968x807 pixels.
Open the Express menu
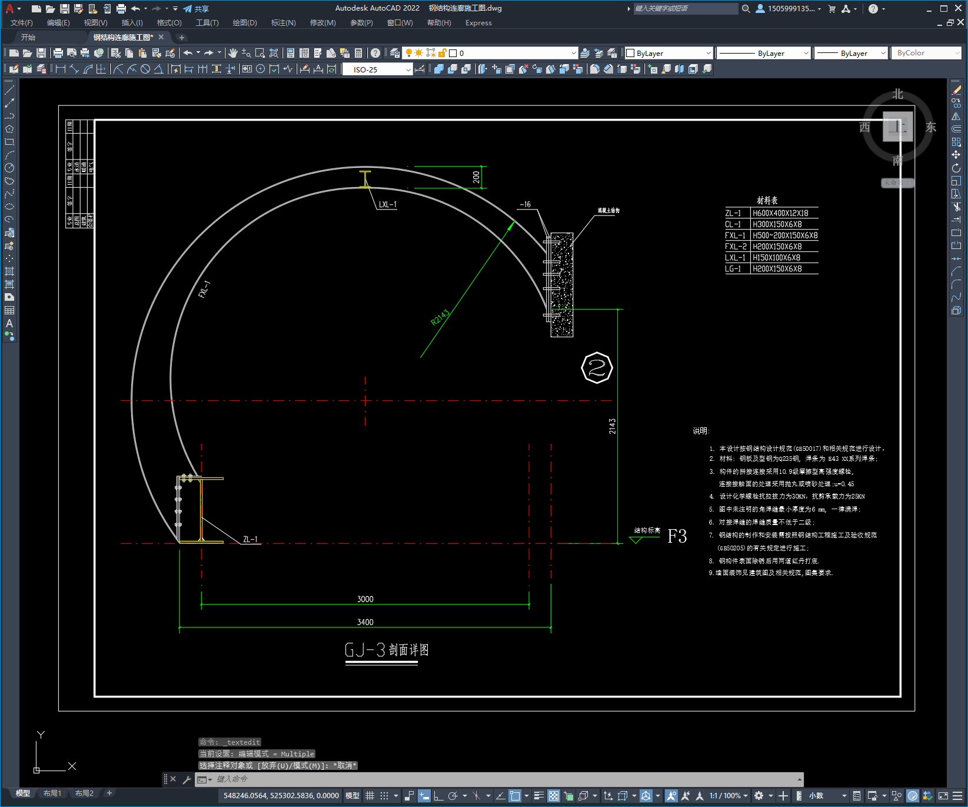point(478,23)
